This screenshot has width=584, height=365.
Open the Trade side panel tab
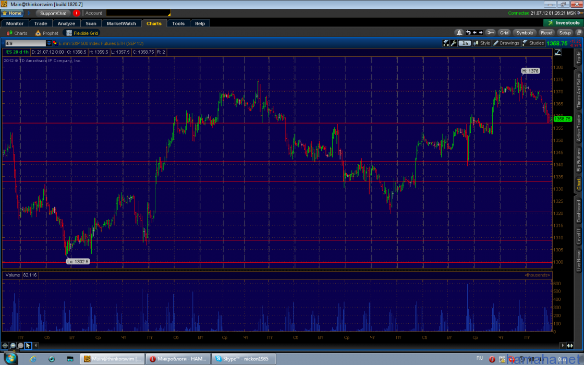coord(578,58)
